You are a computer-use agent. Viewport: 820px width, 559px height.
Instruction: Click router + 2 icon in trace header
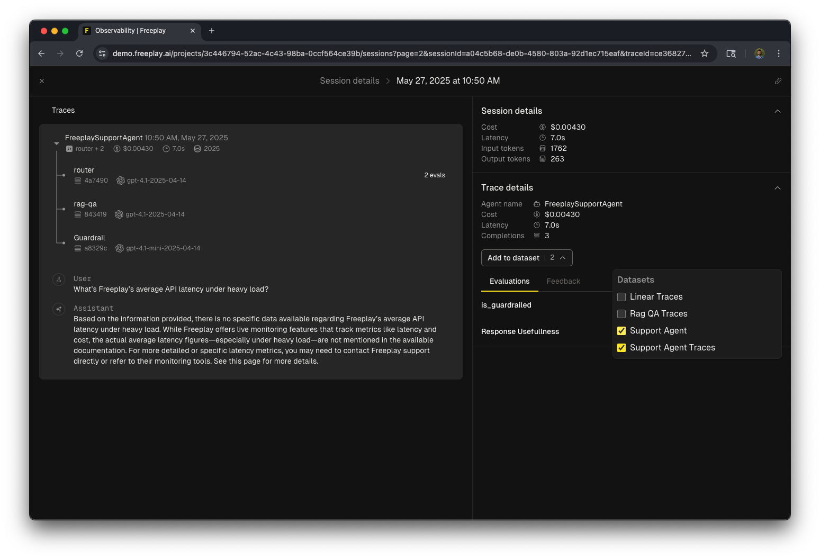pos(69,149)
